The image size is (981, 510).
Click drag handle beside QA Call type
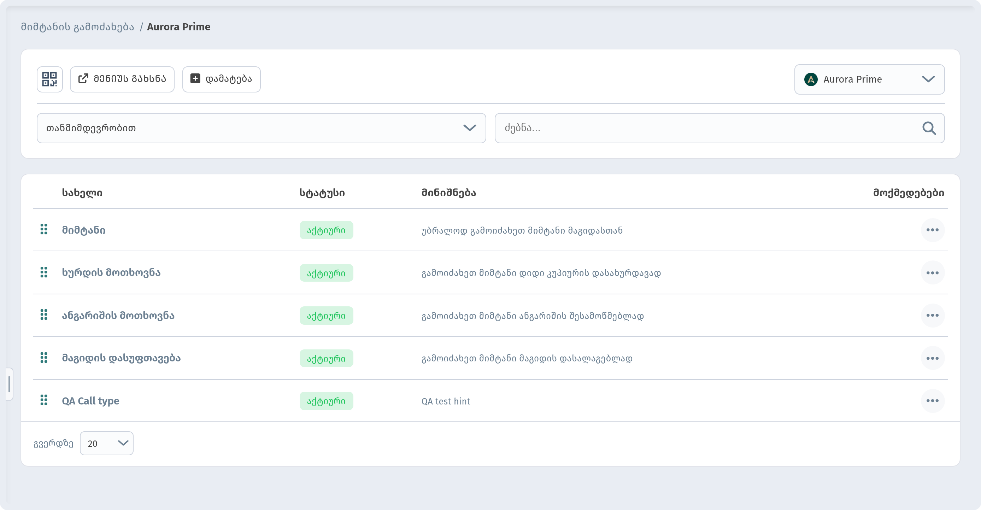coord(44,400)
